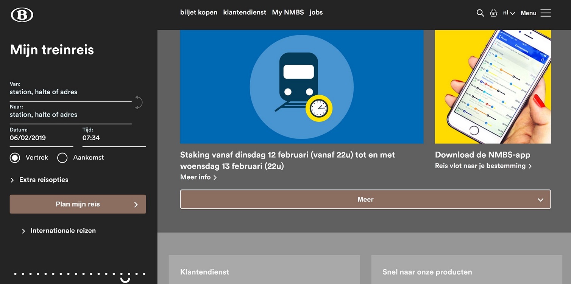The width and height of the screenshot is (571, 284).
Task: Open klantendienst menu item
Action: (245, 12)
